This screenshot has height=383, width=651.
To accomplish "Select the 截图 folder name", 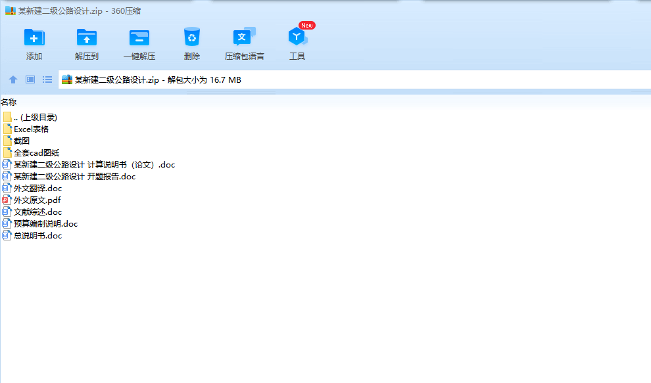I will (22, 141).
